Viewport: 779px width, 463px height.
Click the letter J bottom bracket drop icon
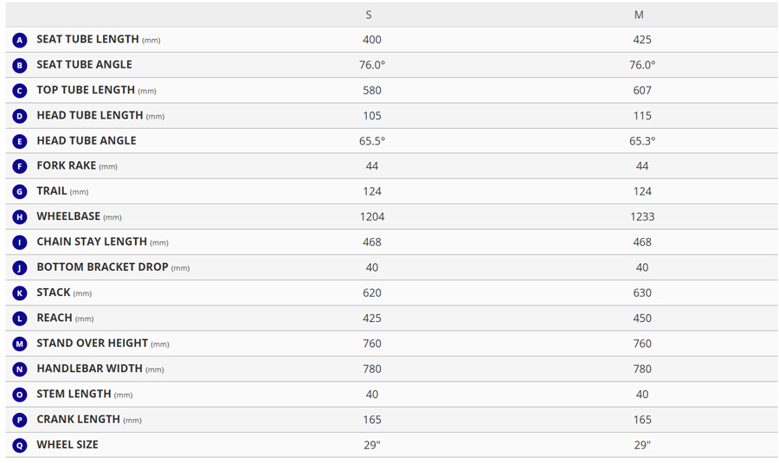(20, 267)
